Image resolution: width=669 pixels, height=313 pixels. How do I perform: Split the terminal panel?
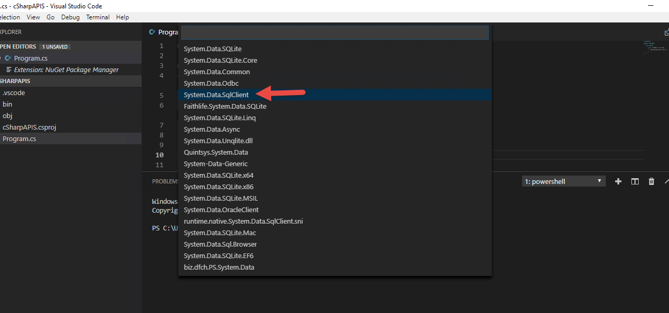635,181
